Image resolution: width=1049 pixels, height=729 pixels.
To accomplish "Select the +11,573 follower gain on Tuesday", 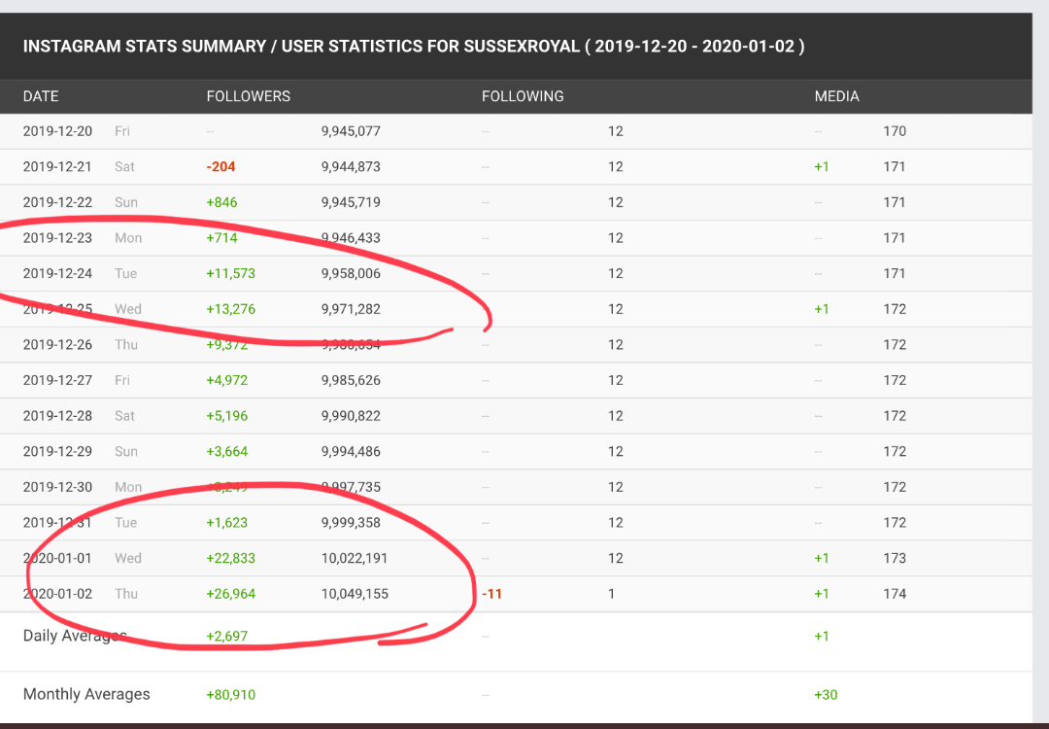I will [x=231, y=273].
